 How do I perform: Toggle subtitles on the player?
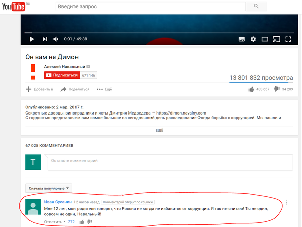tap(242, 39)
